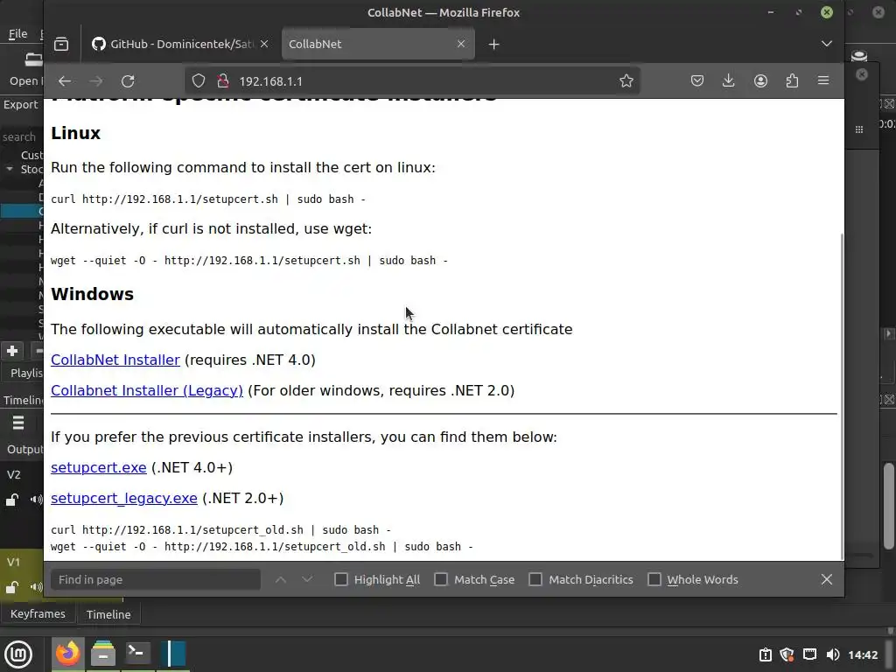Image resolution: width=896 pixels, height=672 pixels.
Task: Bookmark this page with the star icon
Action: pos(626,81)
